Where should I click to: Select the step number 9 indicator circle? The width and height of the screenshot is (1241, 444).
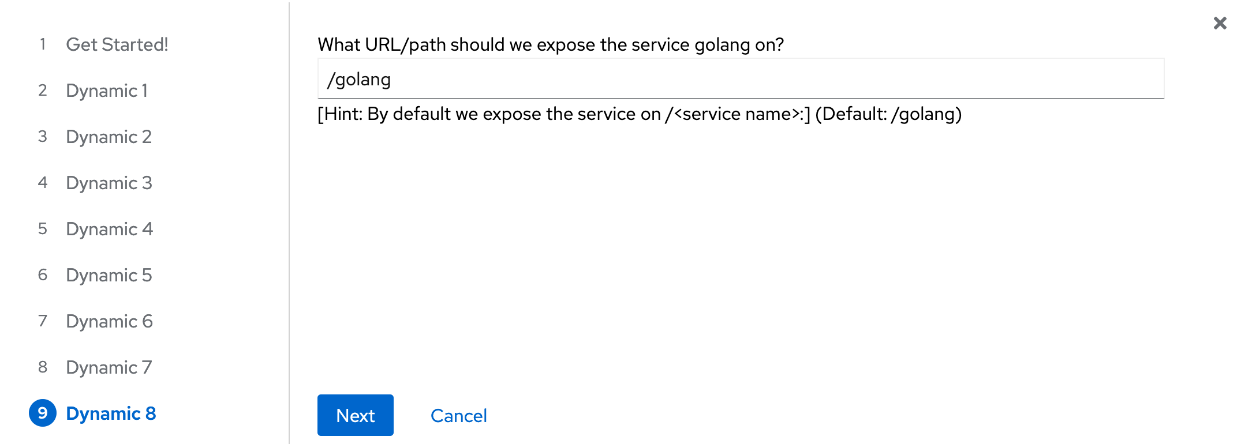pyautogui.click(x=43, y=413)
